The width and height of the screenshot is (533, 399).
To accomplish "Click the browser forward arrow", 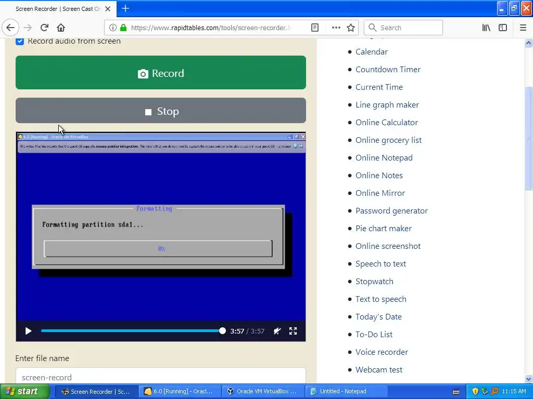I will coord(28,28).
